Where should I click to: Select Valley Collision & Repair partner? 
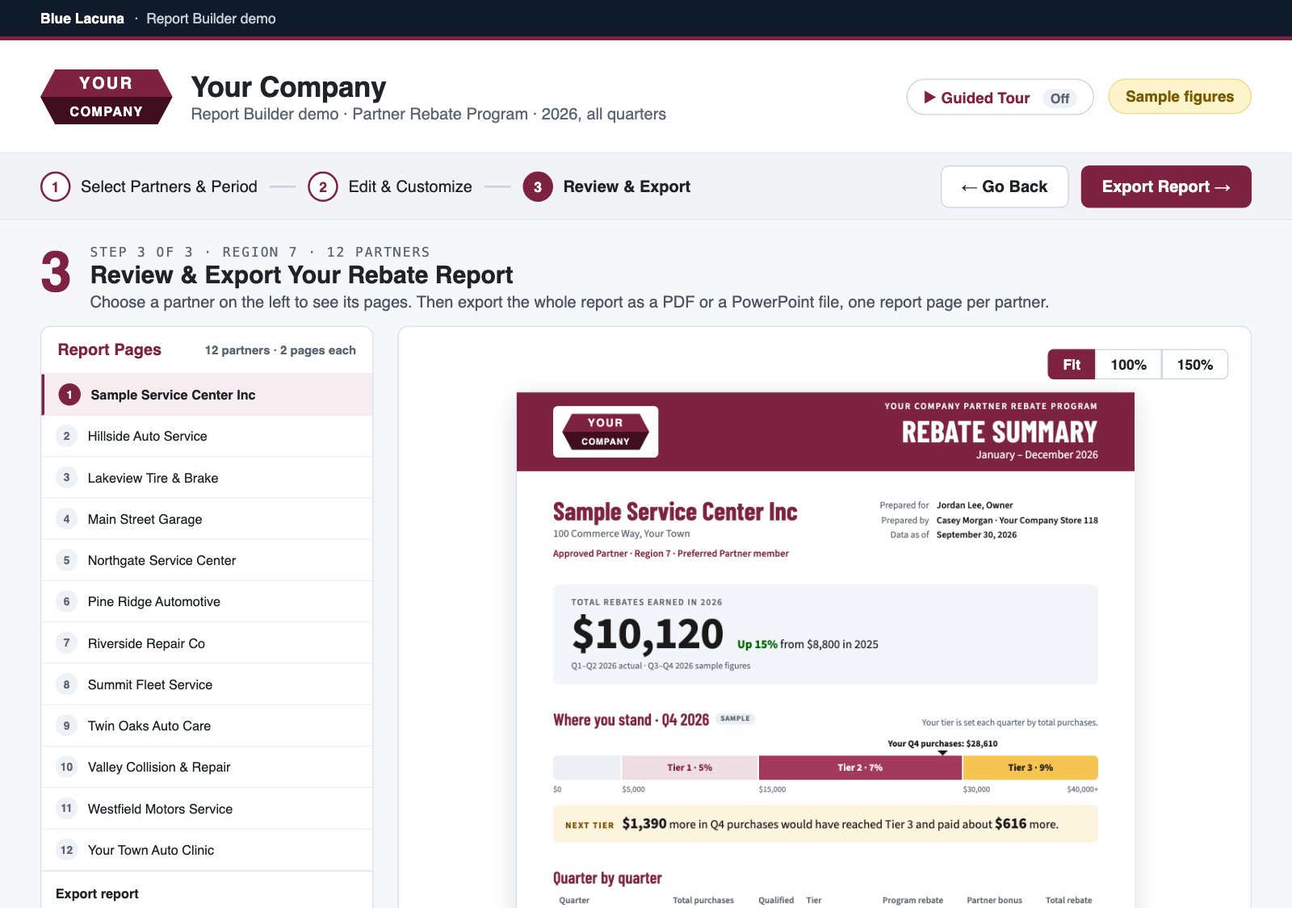(208, 767)
